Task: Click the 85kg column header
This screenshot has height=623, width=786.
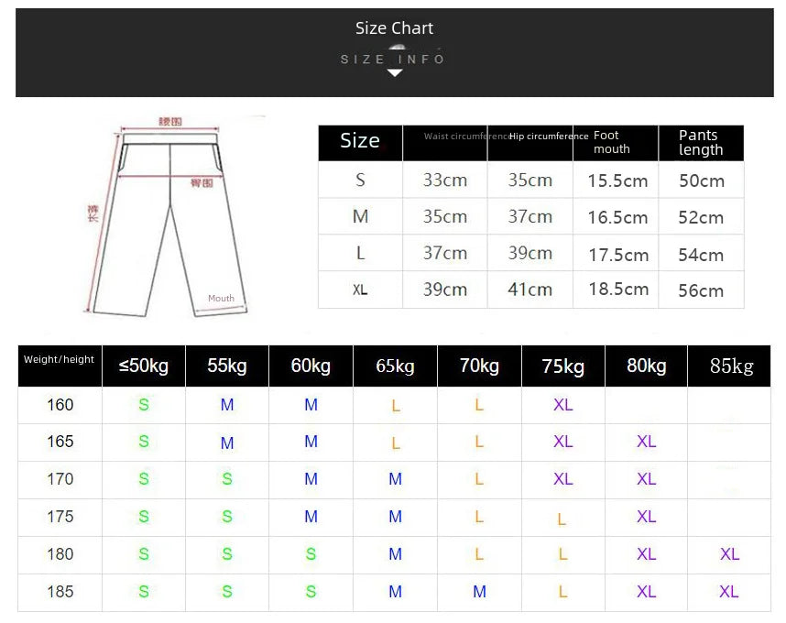Action: pos(731,366)
